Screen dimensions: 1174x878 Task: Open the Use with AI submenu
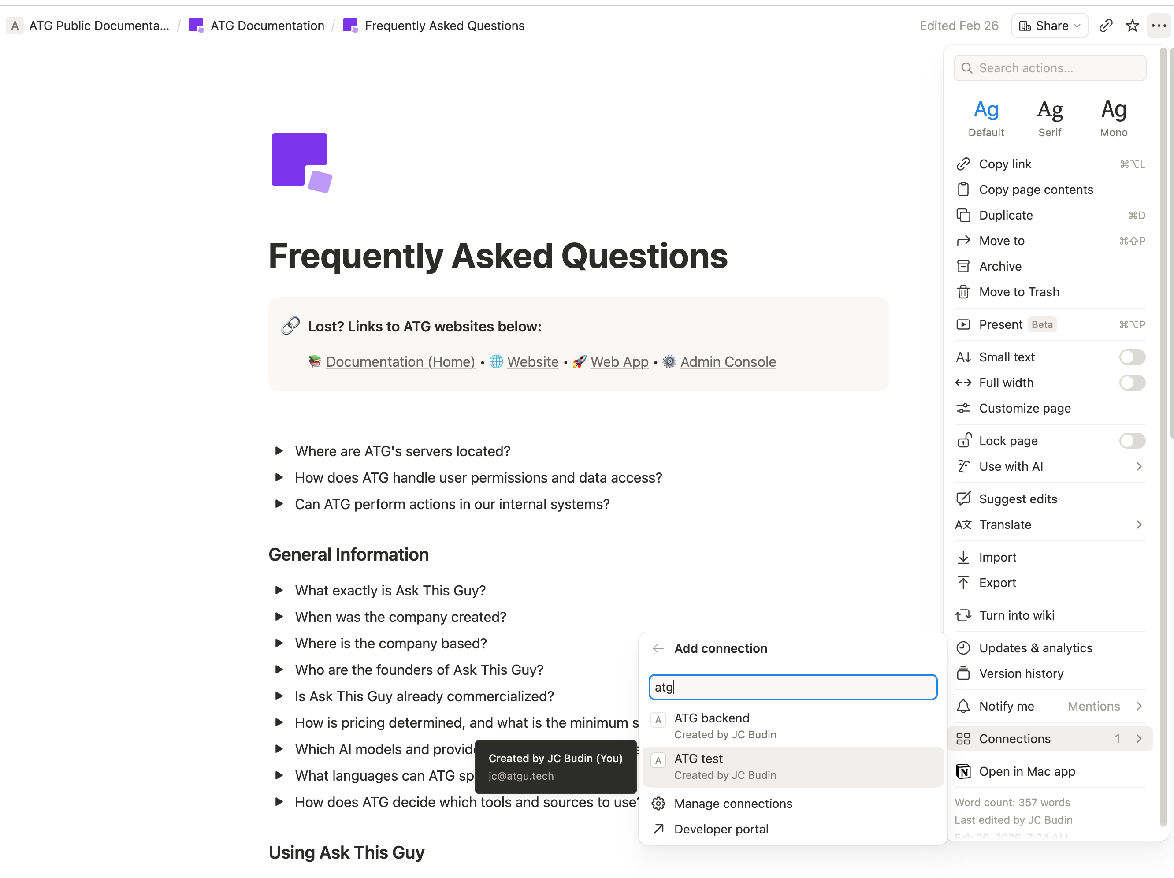coord(1050,466)
